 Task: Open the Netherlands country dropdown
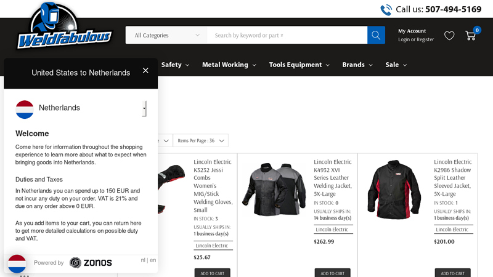tap(144, 109)
